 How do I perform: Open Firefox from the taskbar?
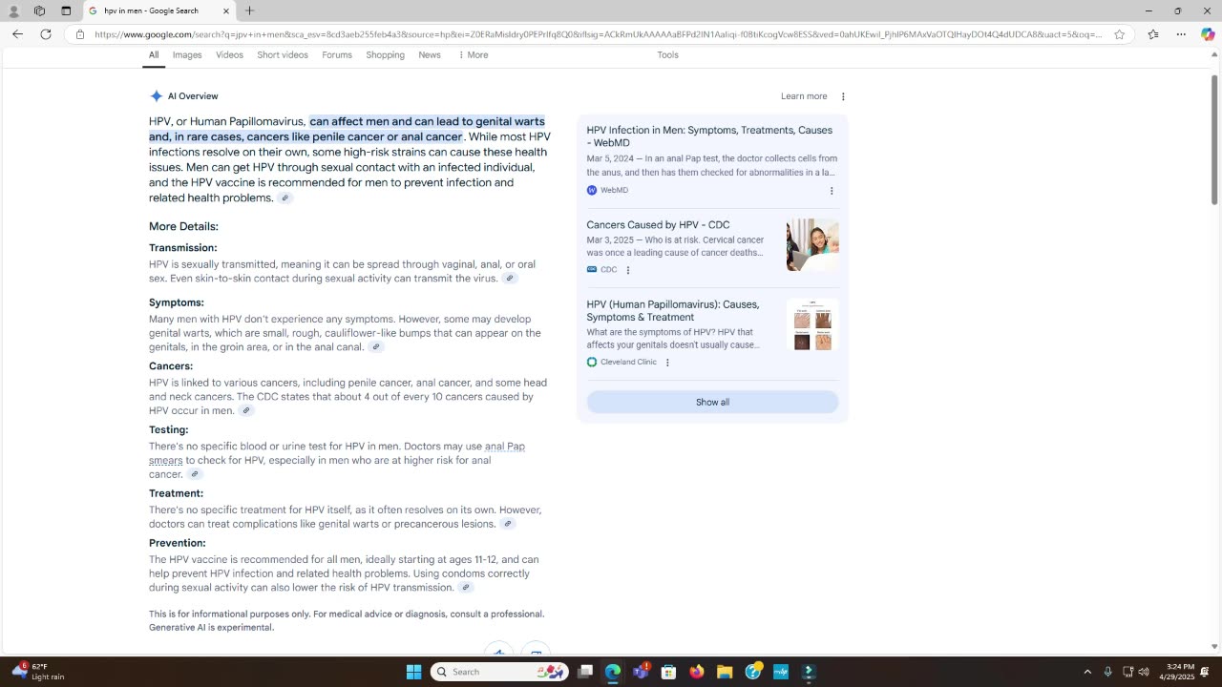tap(697, 672)
